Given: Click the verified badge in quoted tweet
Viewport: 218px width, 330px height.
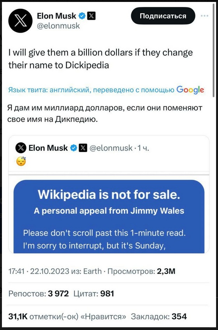Looking at the screenshot, I should (x=73, y=148).
